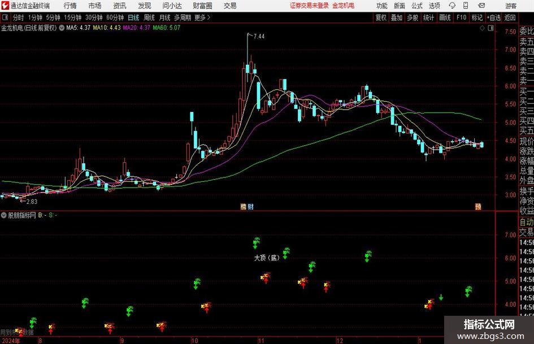Image resolution: width=534 pixels, height=344 pixels.
Task: Open the 市场 menu
Action: point(95,6)
